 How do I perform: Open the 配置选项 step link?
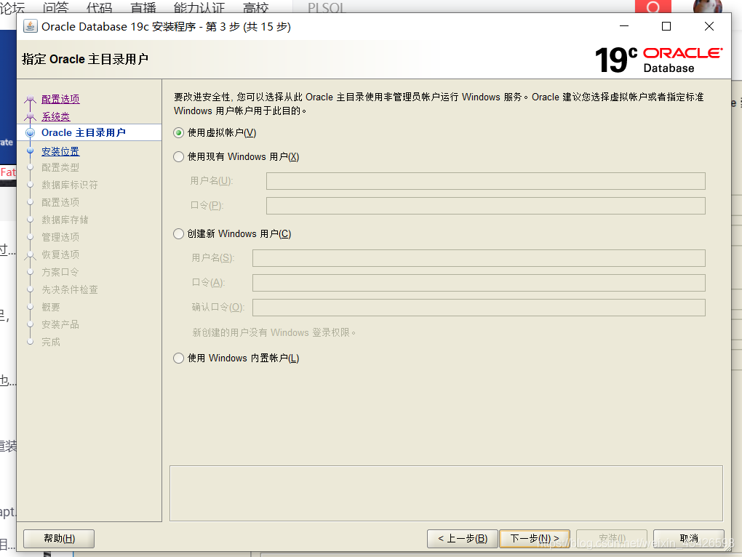pos(60,100)
